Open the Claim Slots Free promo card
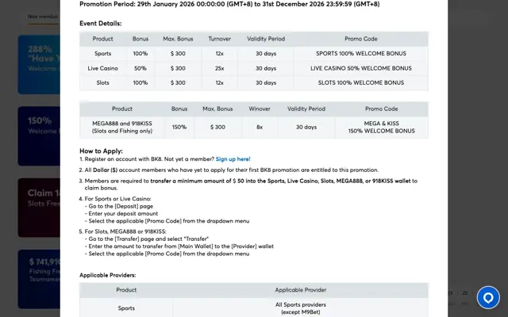The height and width of the screenshot is (317, 508). click(39, 208)
